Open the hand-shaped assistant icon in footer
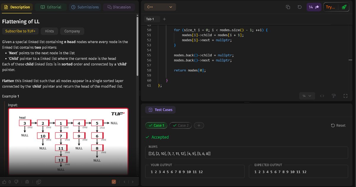This screenshot has height=187, width=356. coord(39,182)
